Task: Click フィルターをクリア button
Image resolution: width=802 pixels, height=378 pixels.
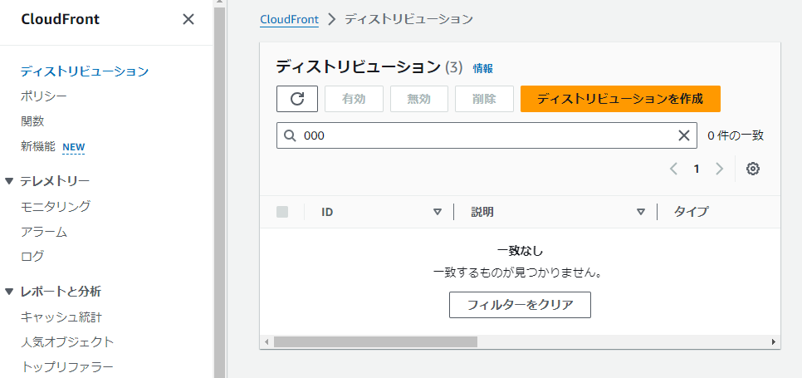Action: (x=521, y=305)
